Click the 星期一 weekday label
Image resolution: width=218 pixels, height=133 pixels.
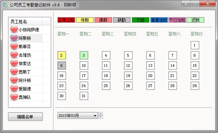63,34
